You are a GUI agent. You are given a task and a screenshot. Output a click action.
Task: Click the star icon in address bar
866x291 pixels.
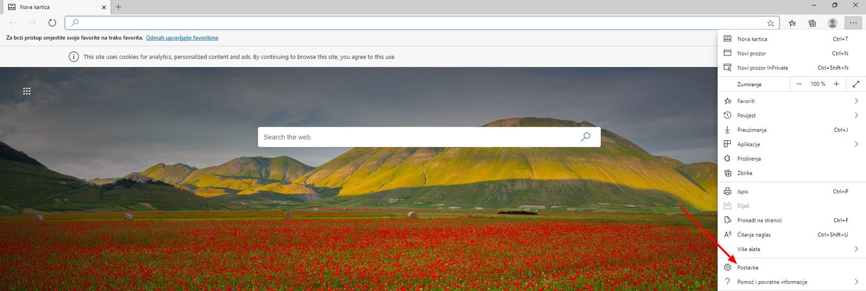[x=770, y=23]
